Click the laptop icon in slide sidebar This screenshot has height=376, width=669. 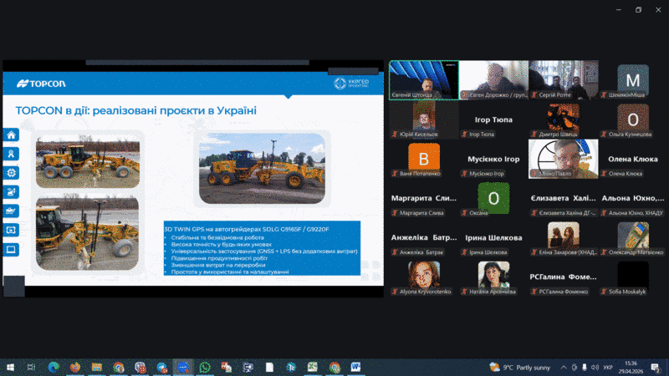click(x=12, y=249)
